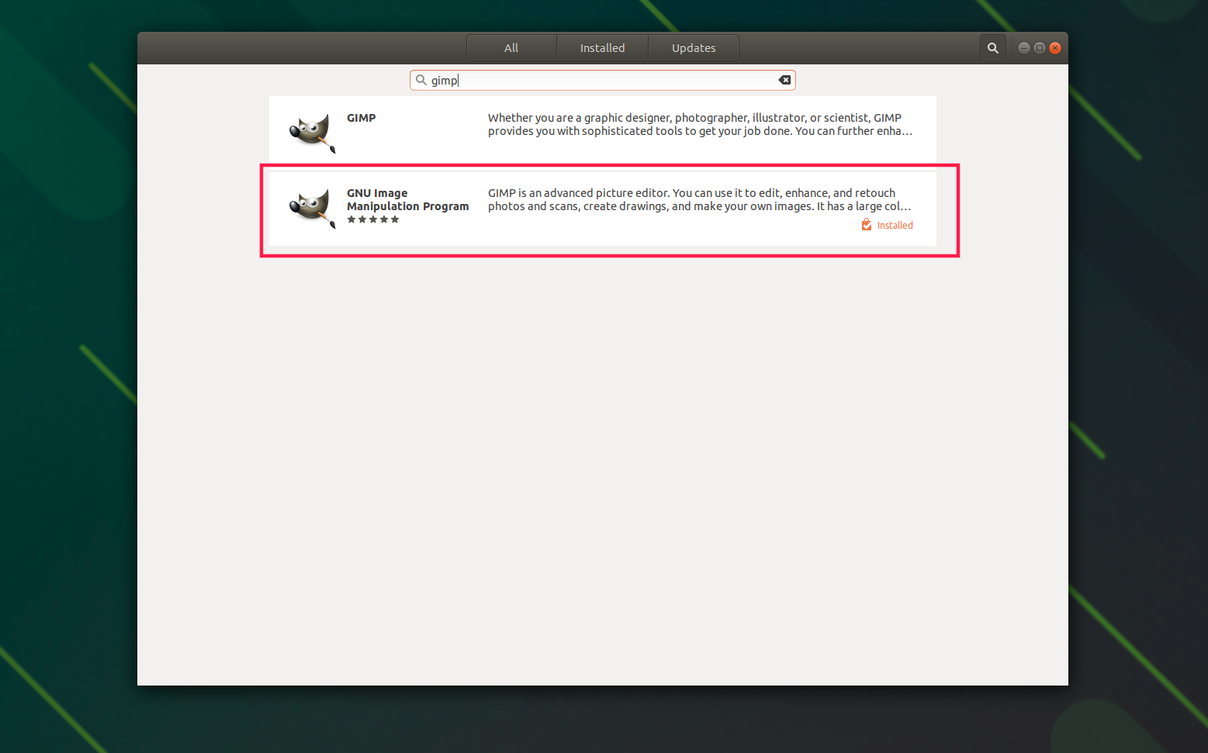
Task: Click the magnifier icon inside the search field
Action: pos(421,80)
